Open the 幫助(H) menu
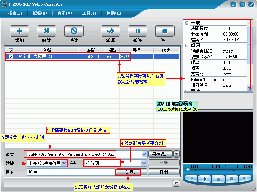 tap(114, 13)
